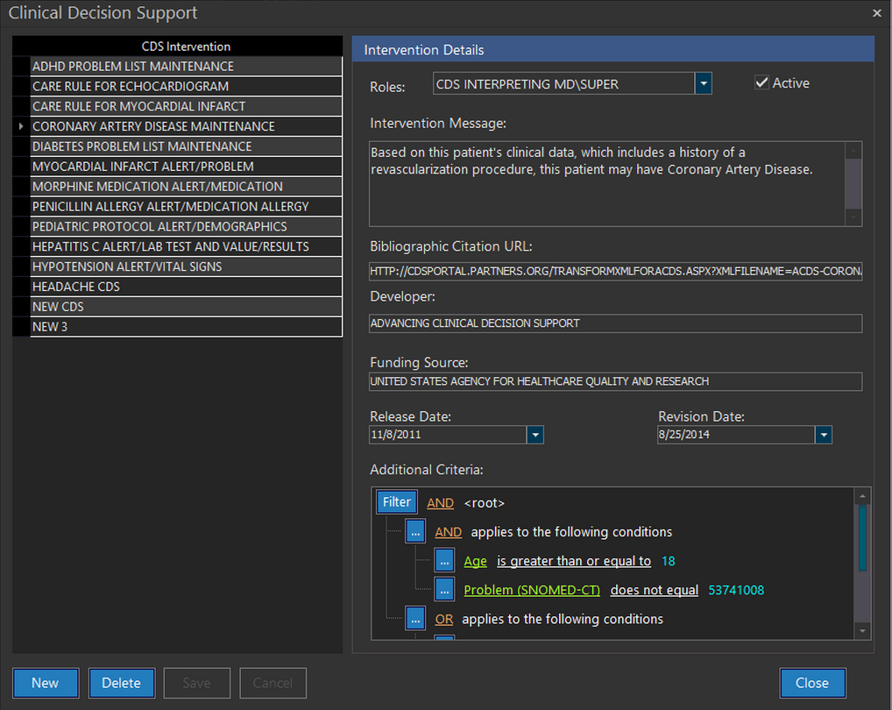Click the New button
This screenshot has height=710, width=892.
coord(46,683)
